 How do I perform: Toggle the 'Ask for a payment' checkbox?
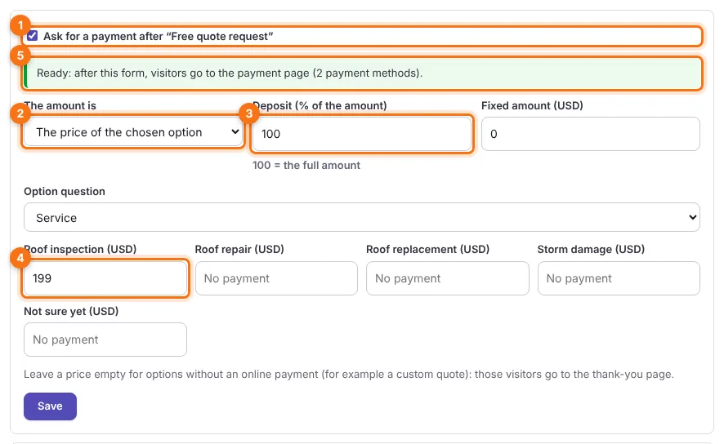point(33,36)
